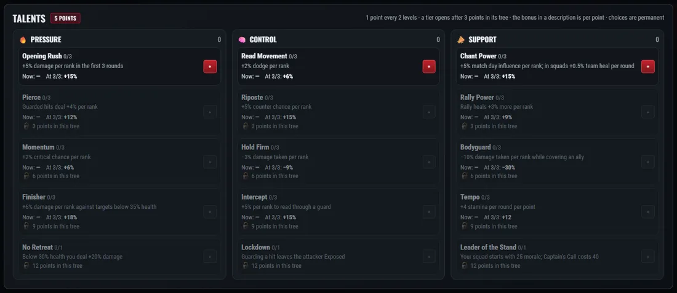This screenshot has width=677, height=293.
Task: Click the Hold Firm talent name
Action: pos(255,147)
